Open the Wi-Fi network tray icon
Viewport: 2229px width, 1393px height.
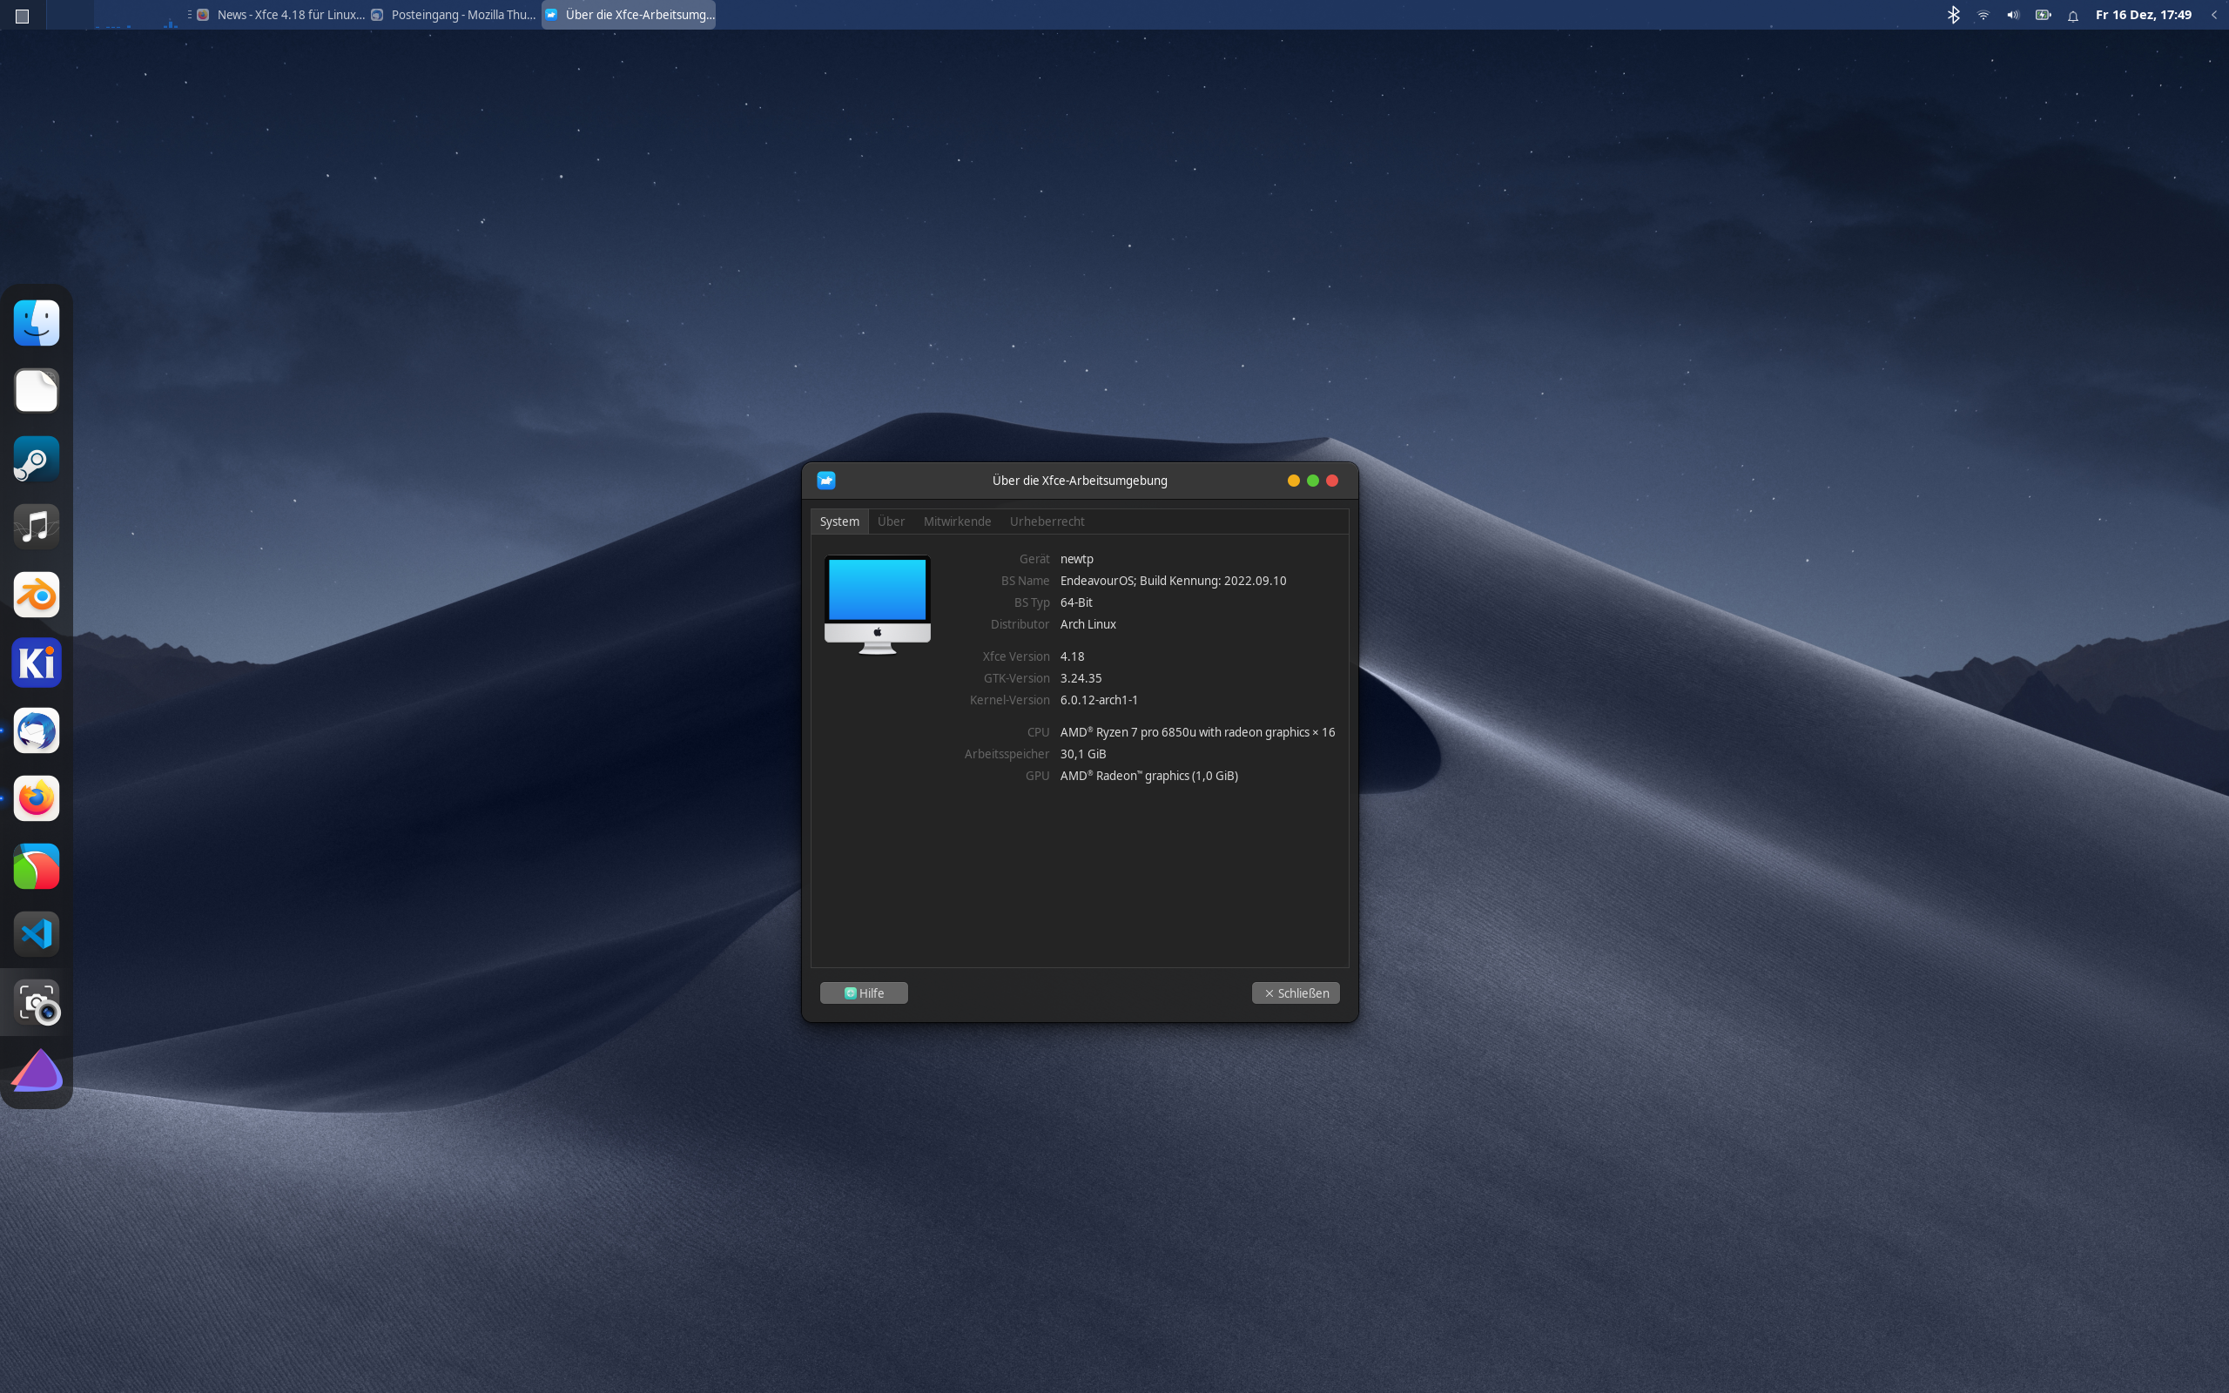click(x=1983, y=15)
